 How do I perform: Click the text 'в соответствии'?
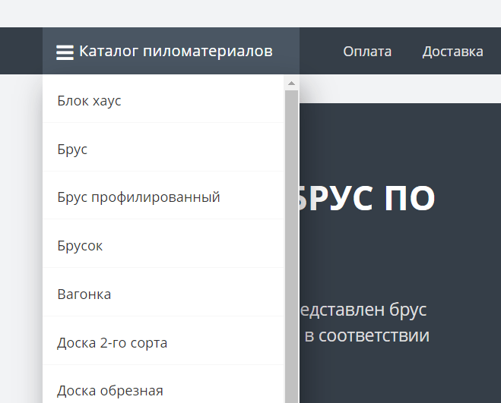point(366,335)
